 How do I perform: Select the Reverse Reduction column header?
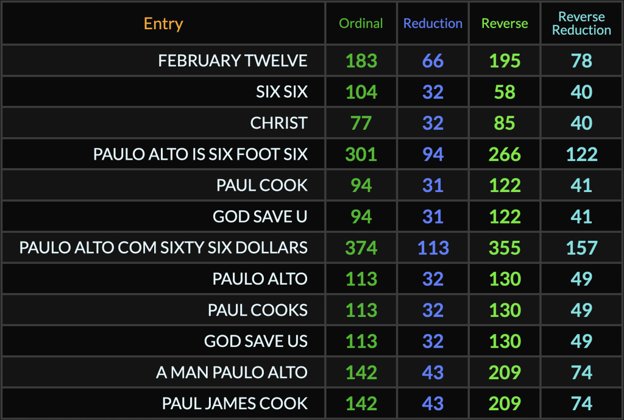[x=581, y=24]
